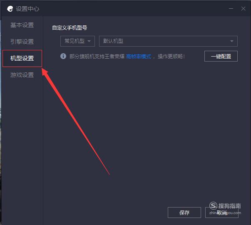The image size is (251, 225).
Task: Click the small triangle next to 常见机型
Action: pos(89,41)
